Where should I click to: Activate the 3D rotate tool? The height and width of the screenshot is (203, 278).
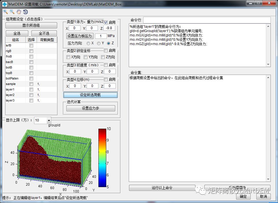[25, 12]
